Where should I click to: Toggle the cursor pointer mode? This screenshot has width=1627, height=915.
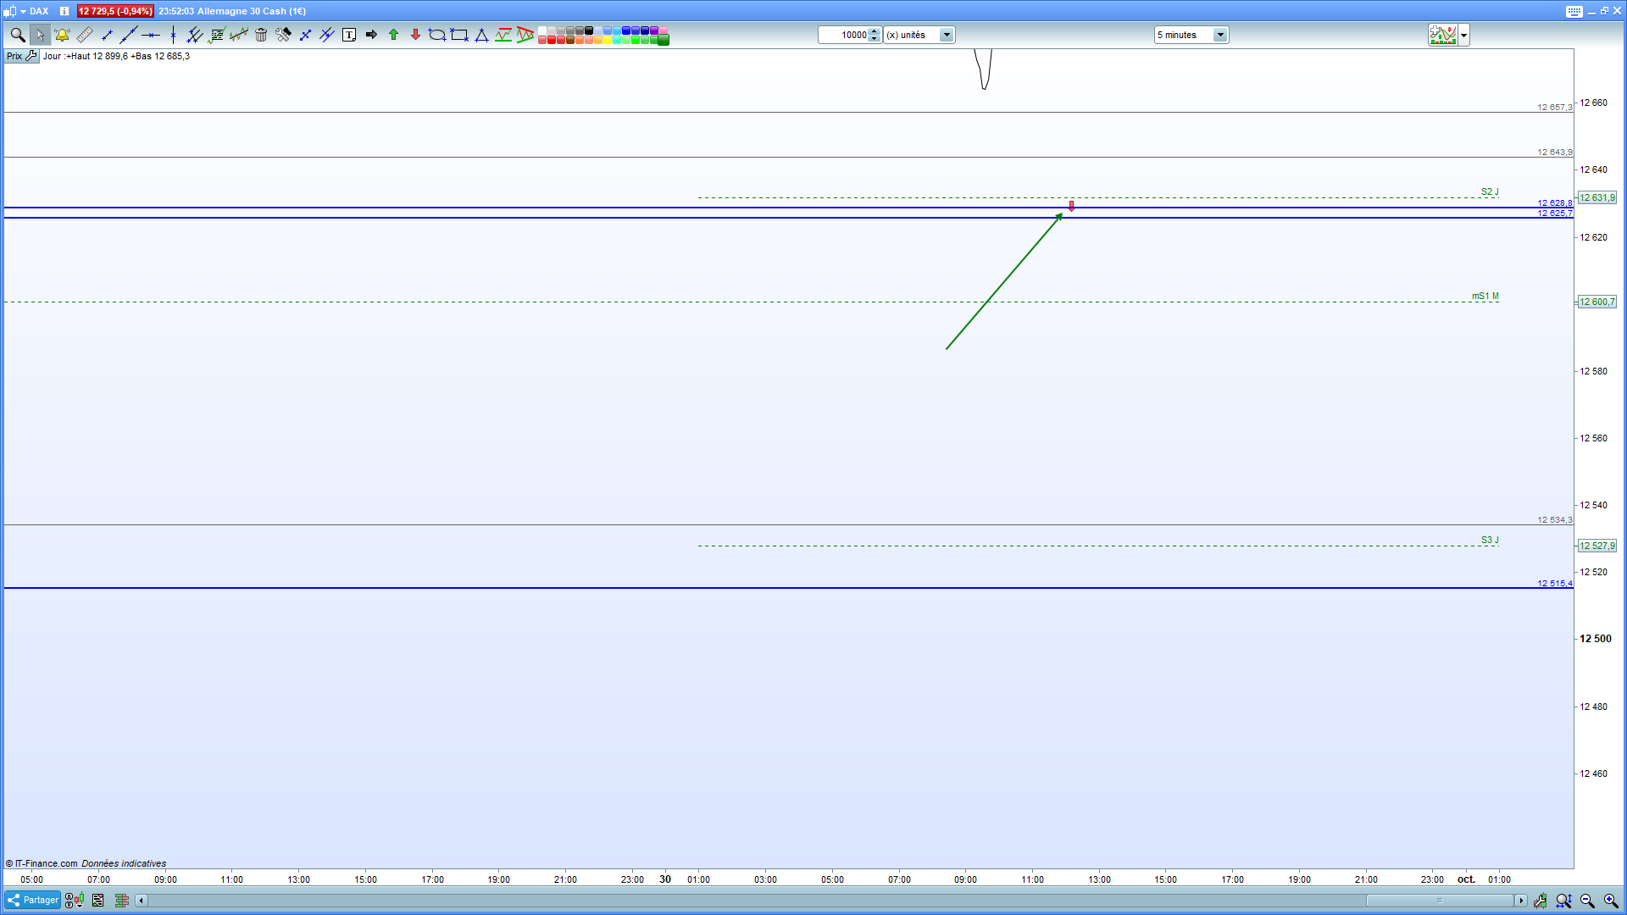coord(40,35)
